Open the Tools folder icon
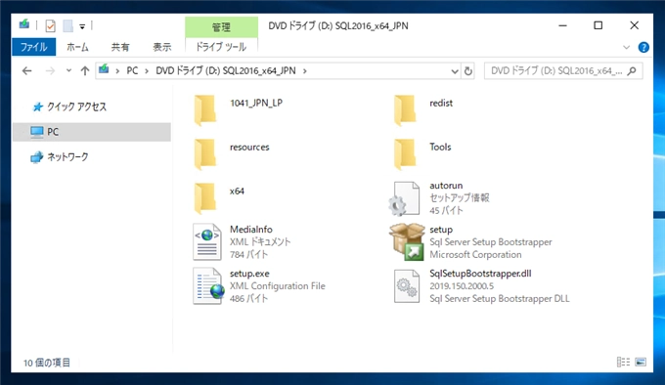Viewport: 665px width, 385px height. [x=405, y=154]
